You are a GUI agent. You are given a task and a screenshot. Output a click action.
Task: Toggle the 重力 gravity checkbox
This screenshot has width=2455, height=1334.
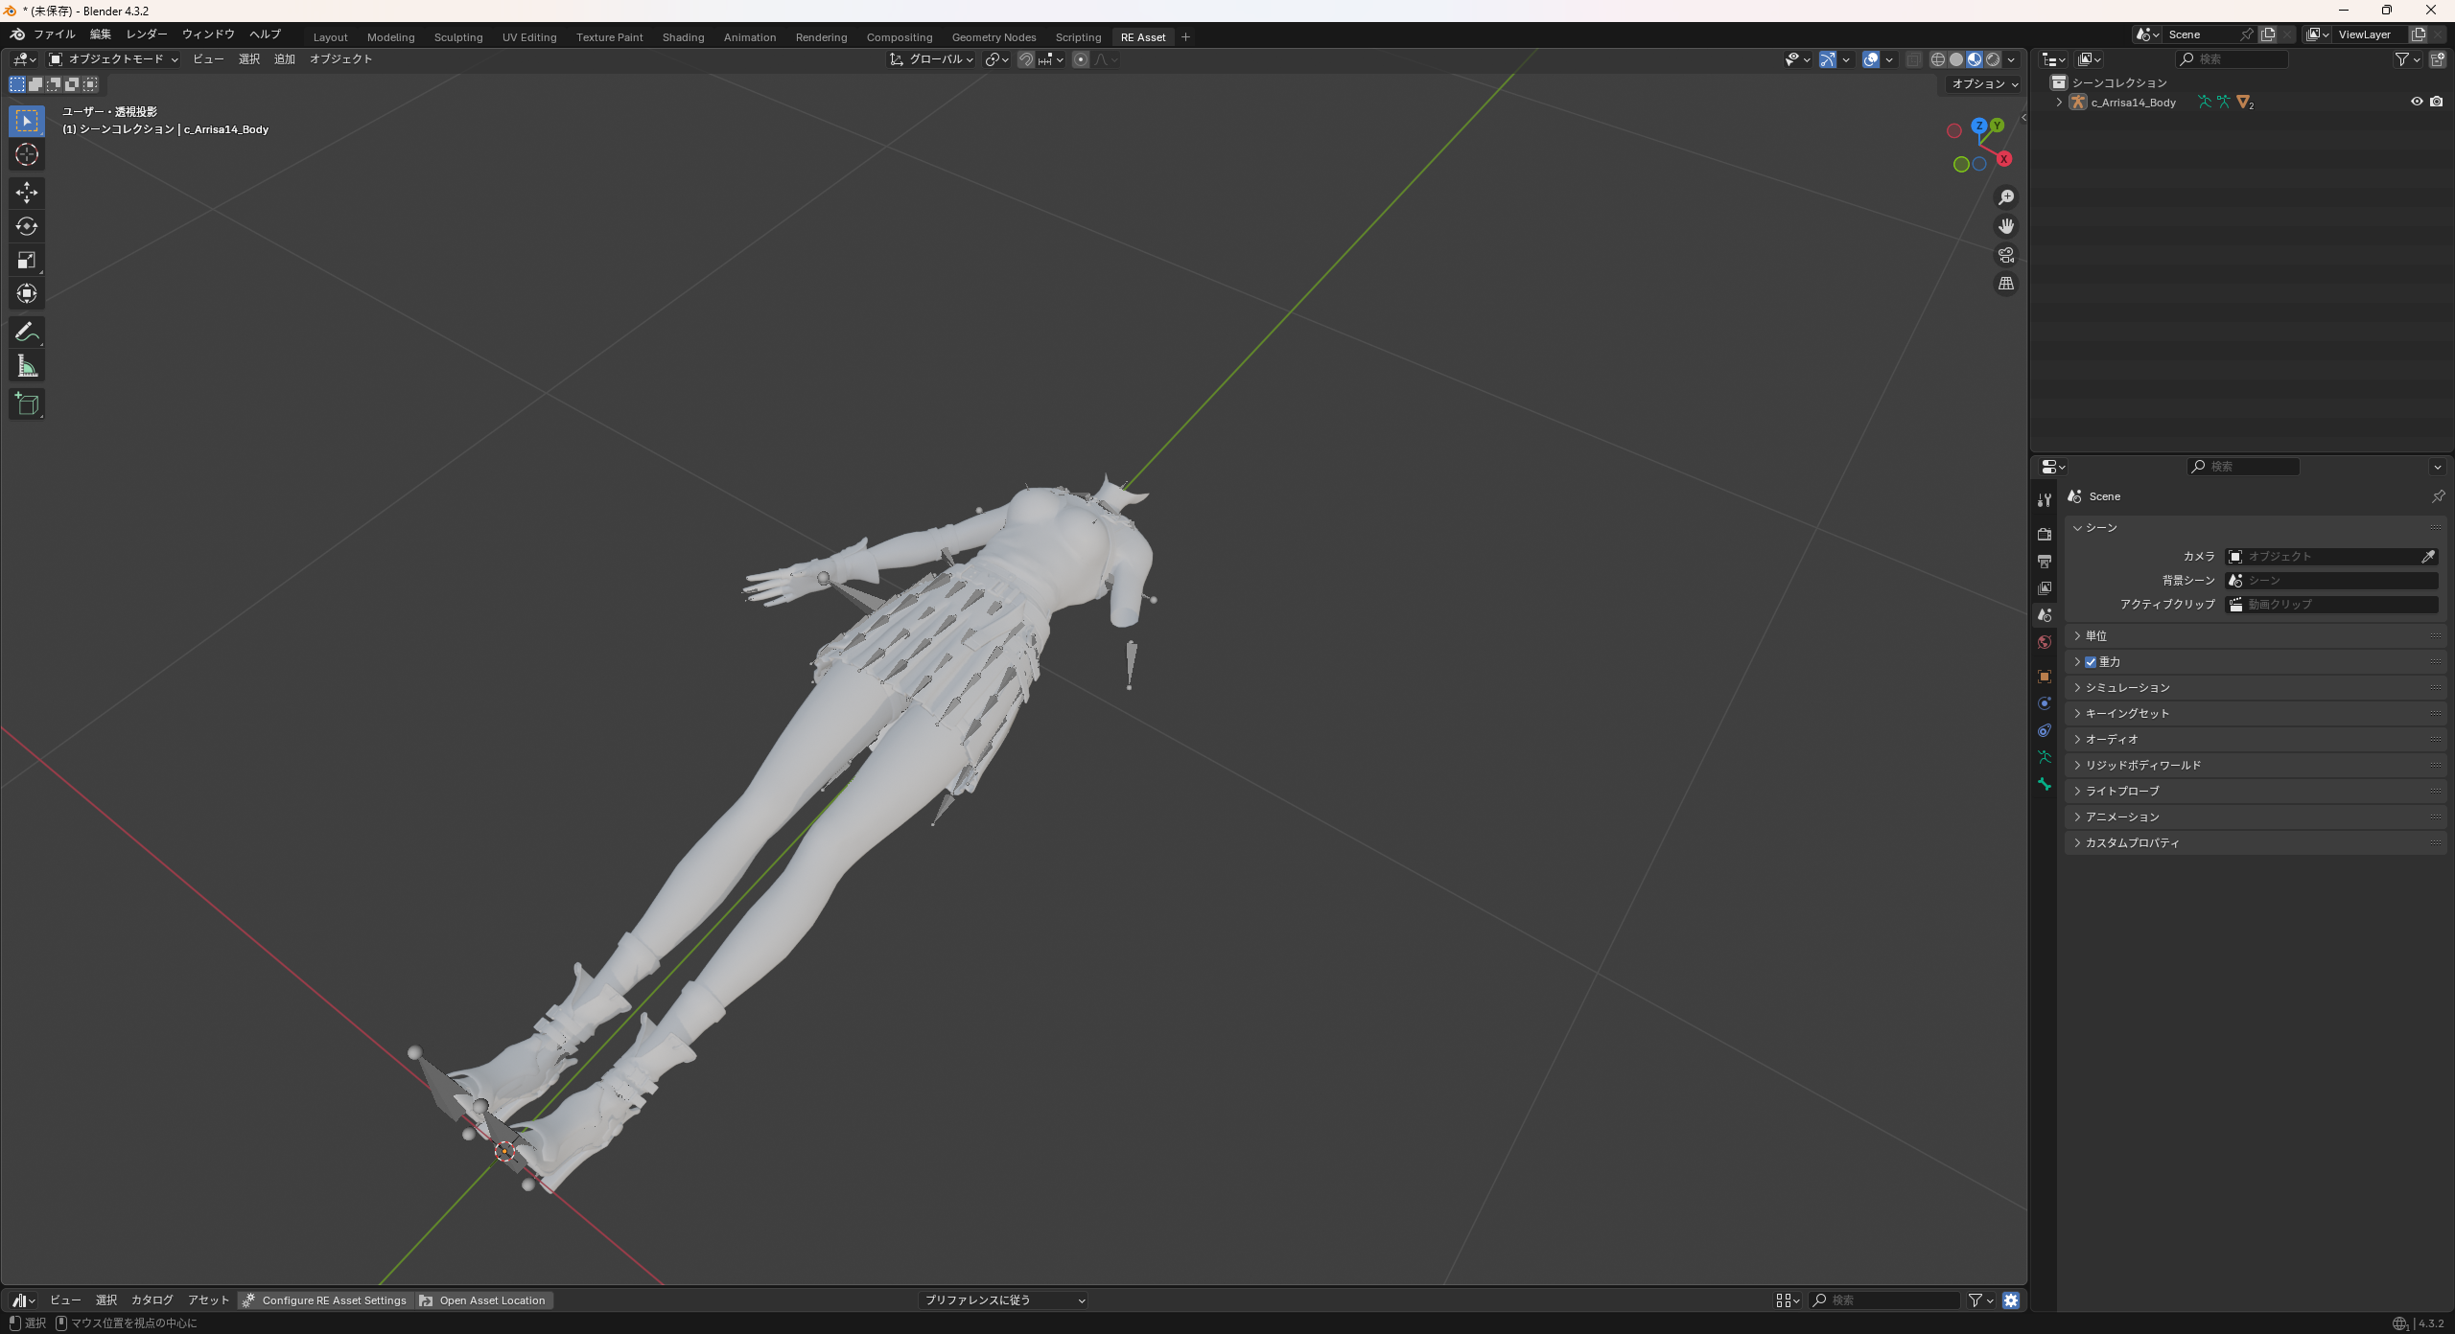pos(2091,662)
